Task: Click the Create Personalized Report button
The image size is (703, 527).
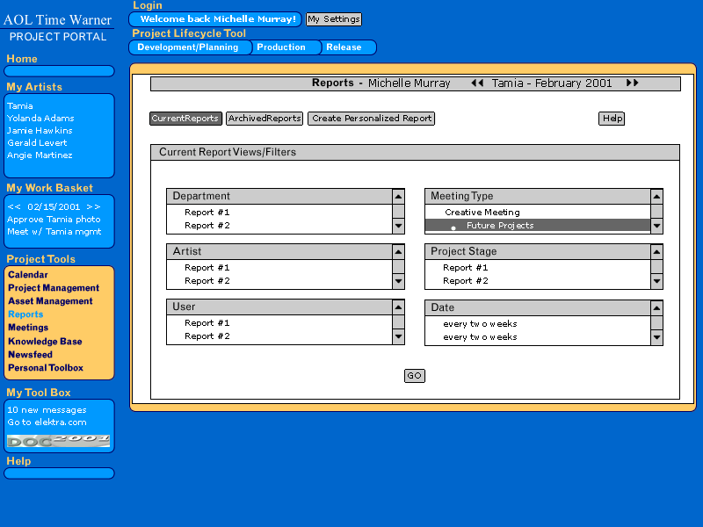Action: [x=371, y=119]
